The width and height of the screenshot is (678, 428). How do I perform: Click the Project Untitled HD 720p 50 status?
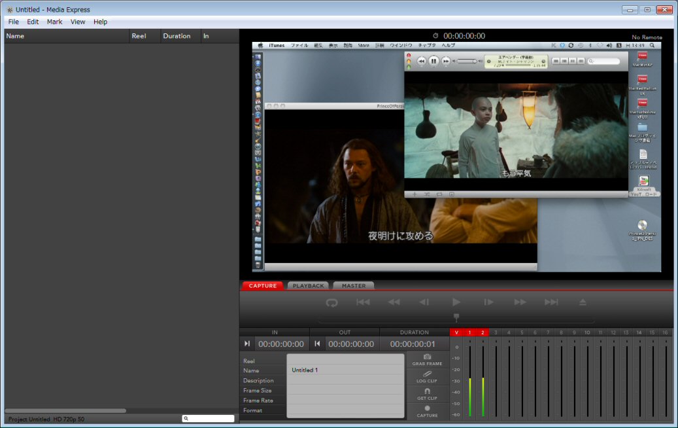pos(46,419)
